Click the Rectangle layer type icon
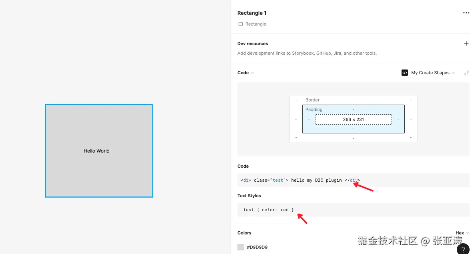 (240, 24)
